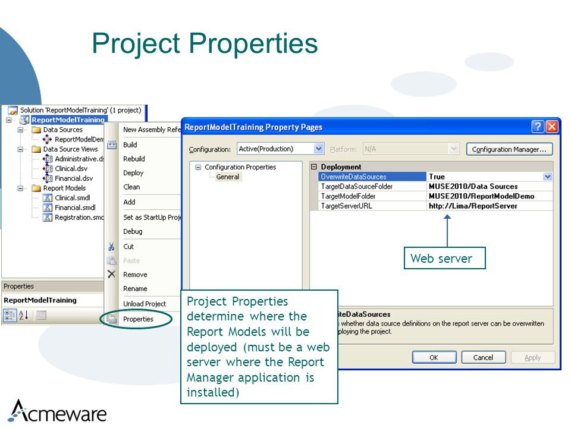The height and width of the screenshot is (428, 571).
Task: Select General under Configuration Properties
Action: click(x=228, y=177)
